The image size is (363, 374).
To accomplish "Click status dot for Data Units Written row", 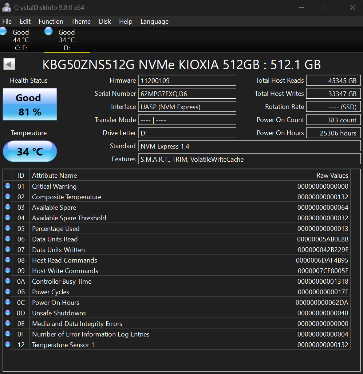I will coord(8,249).
